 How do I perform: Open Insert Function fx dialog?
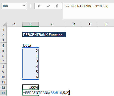click(57, 6)
